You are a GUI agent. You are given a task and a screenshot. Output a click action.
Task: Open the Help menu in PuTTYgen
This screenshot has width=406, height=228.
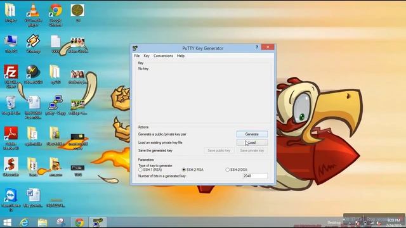click(181, 56)
